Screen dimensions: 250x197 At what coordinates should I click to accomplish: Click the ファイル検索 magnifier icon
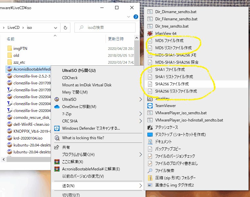150,171
